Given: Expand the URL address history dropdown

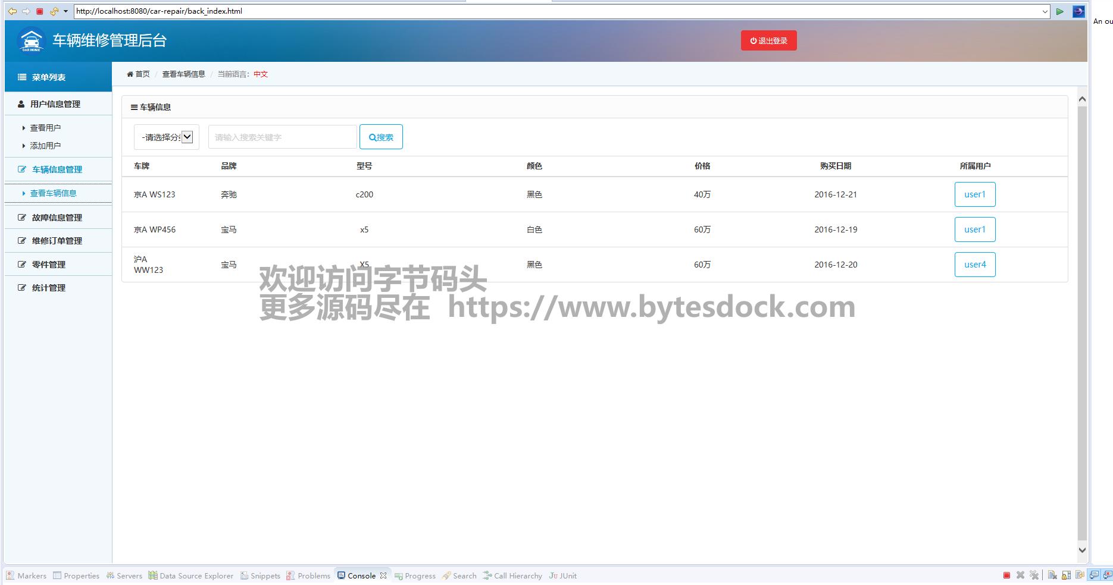Looking at the screenshot, I should [x=1045, y=11].
